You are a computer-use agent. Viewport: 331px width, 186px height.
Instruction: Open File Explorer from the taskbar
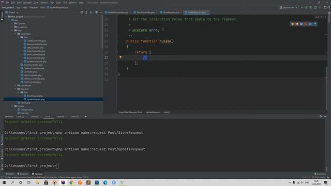(38, 182)
